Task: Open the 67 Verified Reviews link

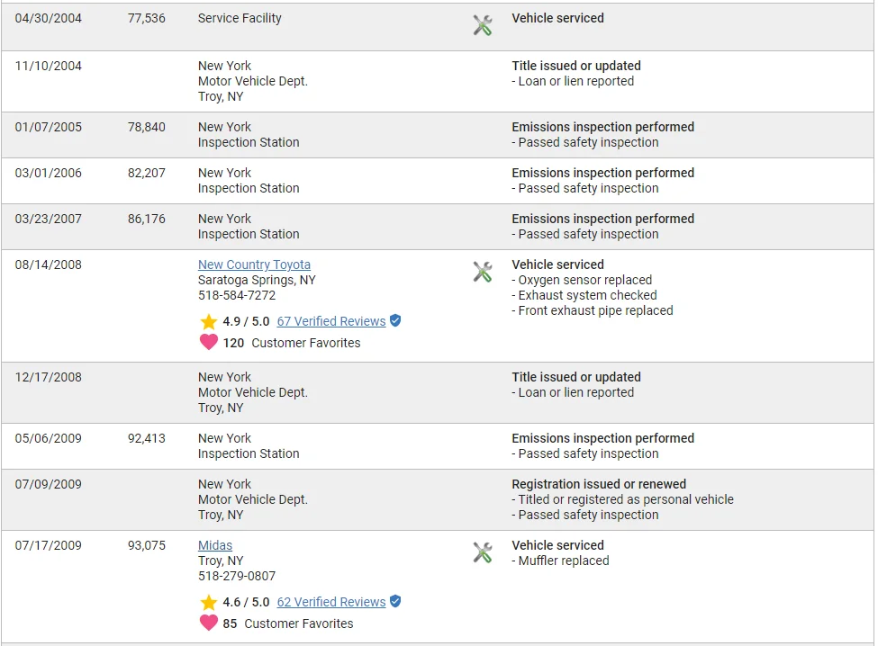Action: click(x=330, y=321)
